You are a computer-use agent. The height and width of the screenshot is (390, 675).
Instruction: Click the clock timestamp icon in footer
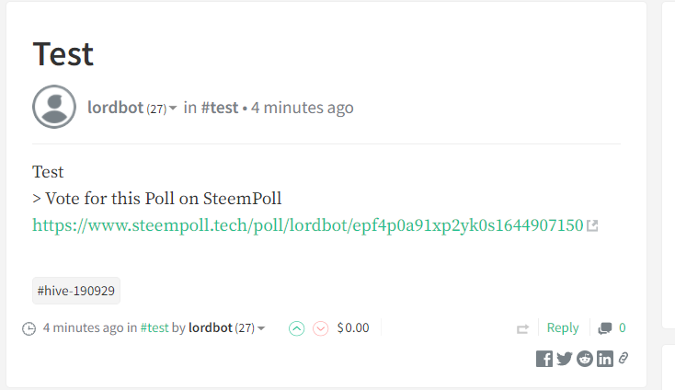coord(29,329)
